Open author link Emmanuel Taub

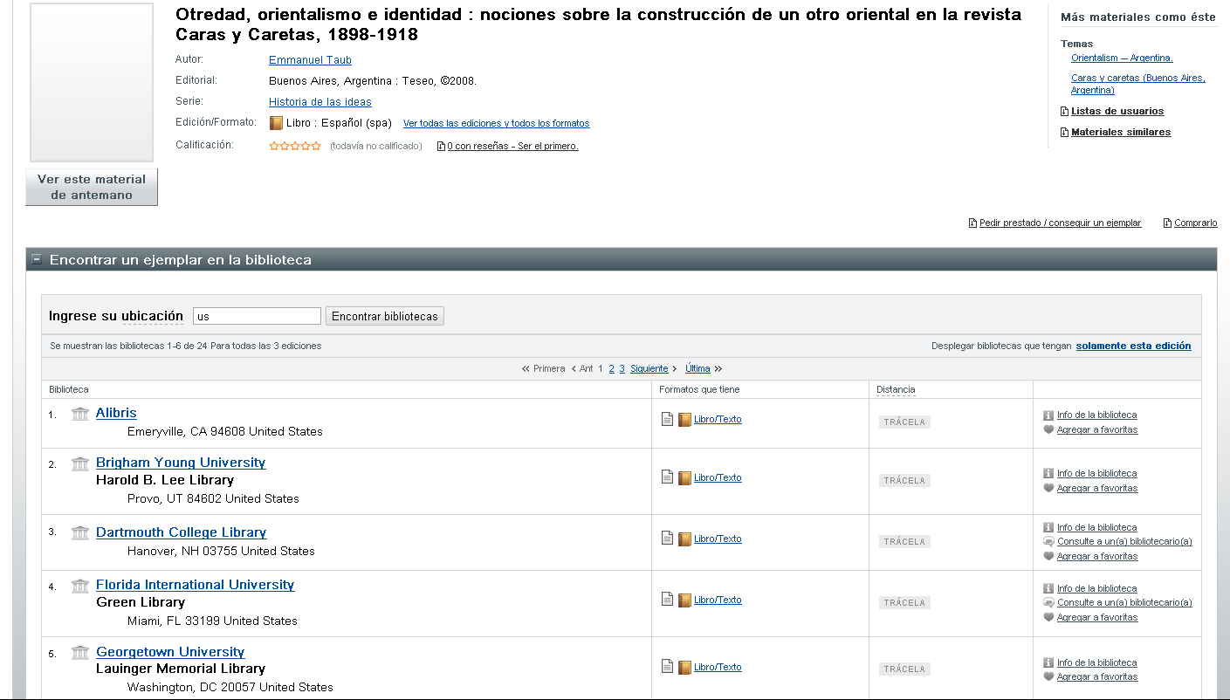click(310, 60)
